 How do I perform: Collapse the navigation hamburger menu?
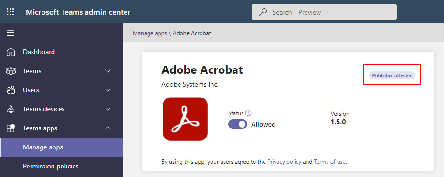[11, 33]
